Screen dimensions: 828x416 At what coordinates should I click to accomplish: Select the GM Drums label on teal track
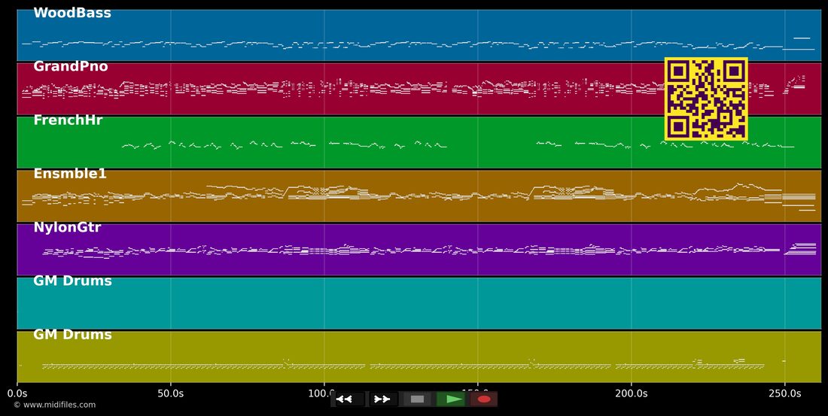[x=72, y=281]
